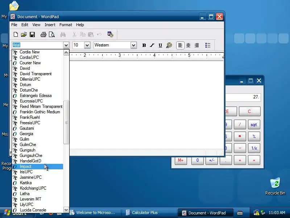Select KodchiangUPC font entry
Screen dimensions: 290x218
click(38, 188)
